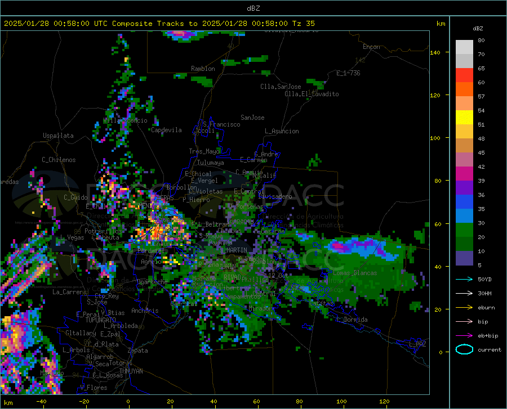
Task: Click the Divisadero map label
Action: 275,196
